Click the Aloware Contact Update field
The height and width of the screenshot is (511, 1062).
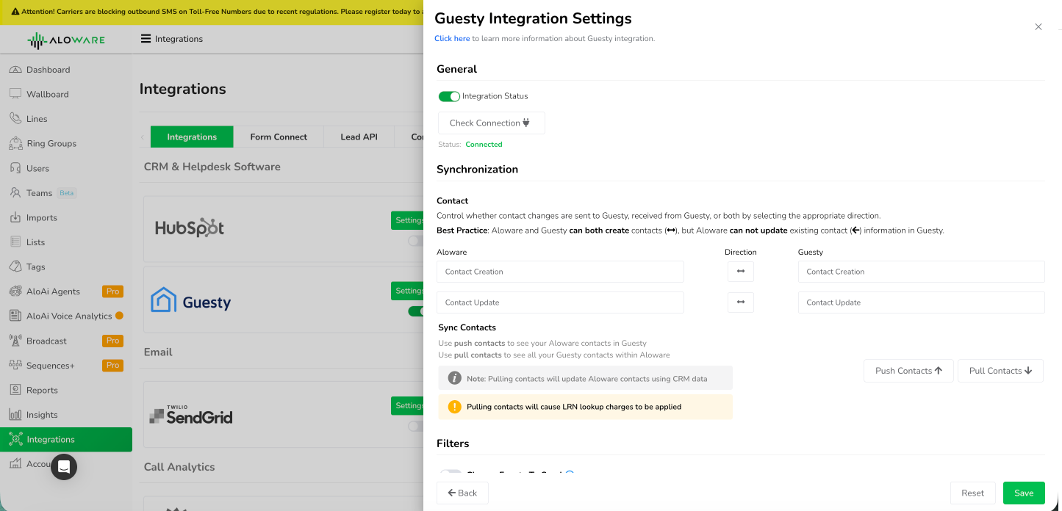click(560, 302)
